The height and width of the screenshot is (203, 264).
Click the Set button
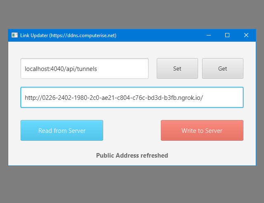177,68
